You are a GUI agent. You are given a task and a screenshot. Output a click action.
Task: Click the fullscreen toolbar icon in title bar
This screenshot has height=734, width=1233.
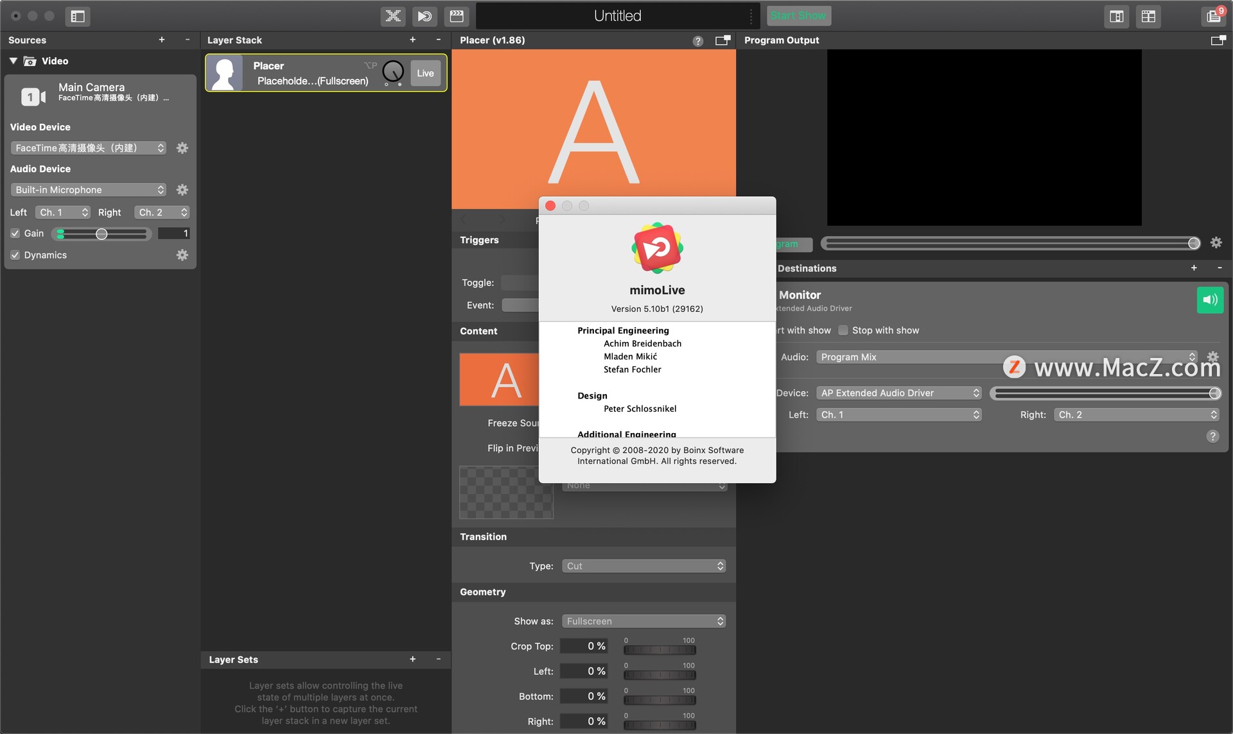click(x=393, y=16)
